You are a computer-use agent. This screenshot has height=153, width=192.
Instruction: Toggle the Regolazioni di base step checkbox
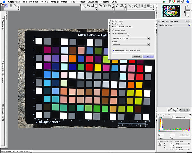pyautogui.click(x=190, y=21)
